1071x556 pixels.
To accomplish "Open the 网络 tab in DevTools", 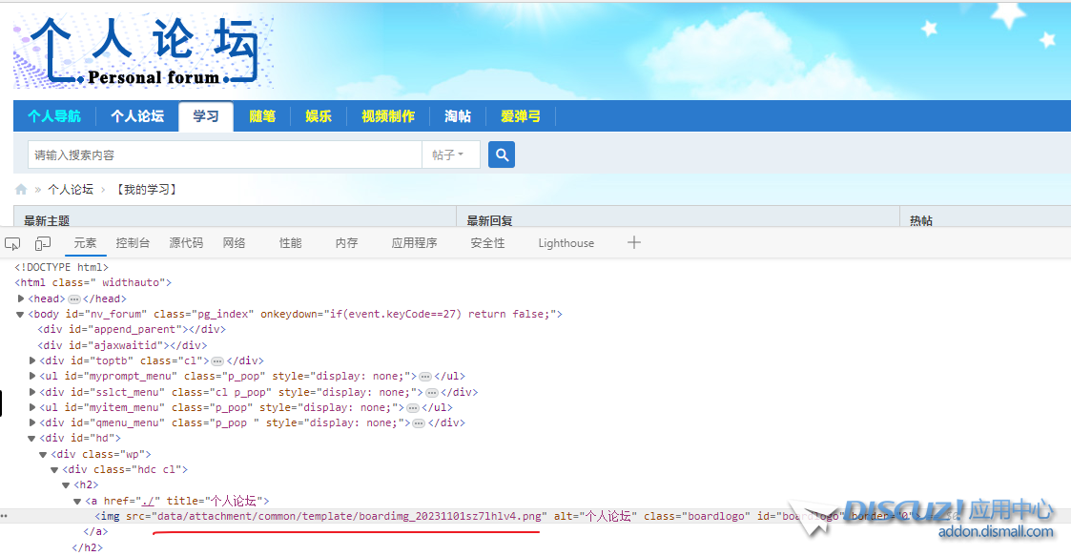I will point(235,243).
